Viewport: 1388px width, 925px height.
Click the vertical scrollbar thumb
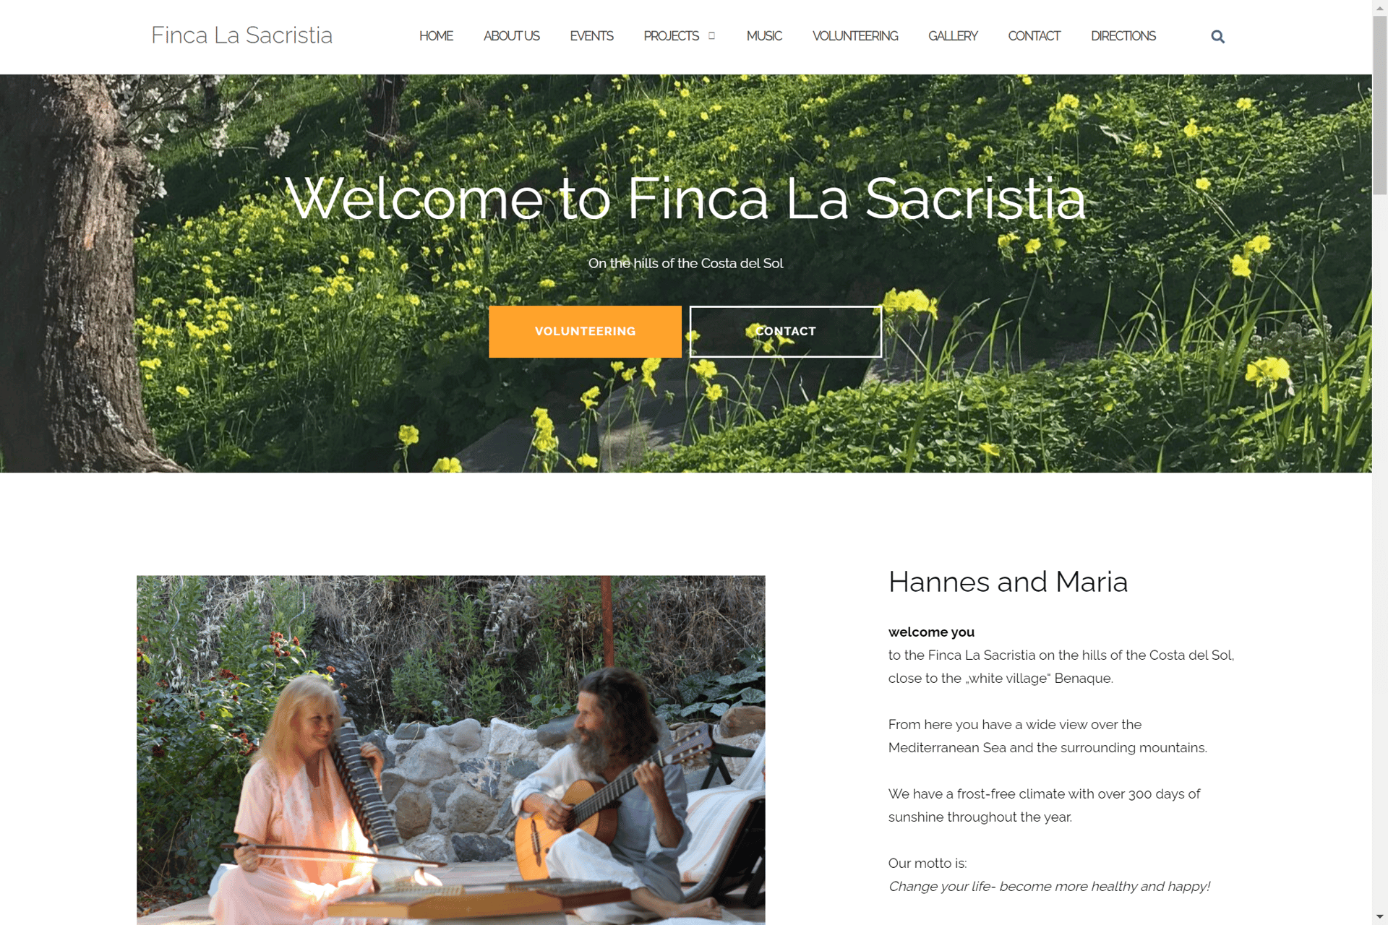[1380, 104]
